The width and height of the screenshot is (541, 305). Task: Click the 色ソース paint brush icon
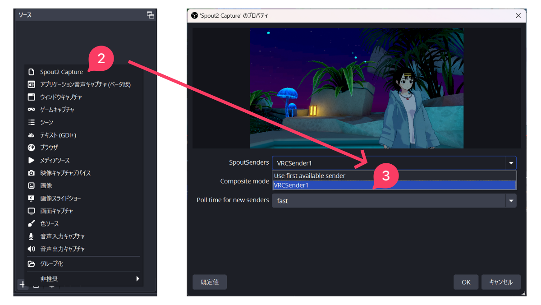click(31, 223)
